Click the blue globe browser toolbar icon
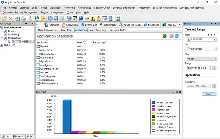This screenshot has width=220, height=139. 81,18
